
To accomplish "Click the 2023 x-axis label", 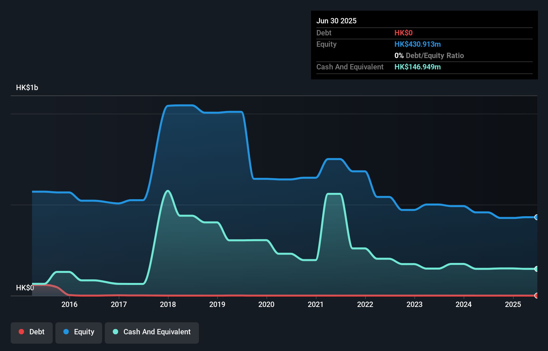I will [415, 304].
